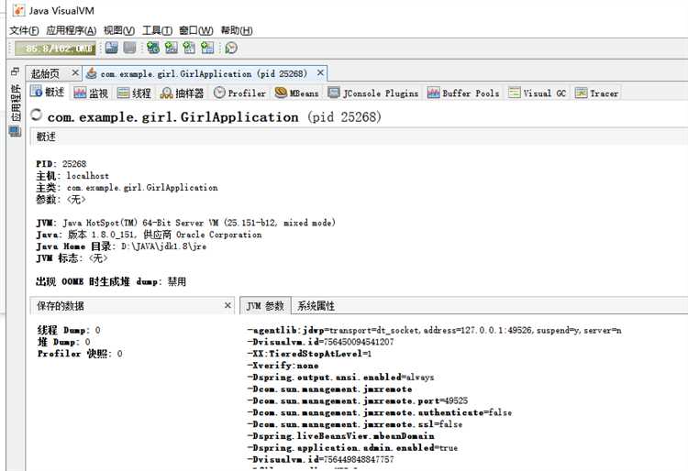
Task: Click the Add VM Coredump toolbar icon
Action: click(x=189, y=48)
